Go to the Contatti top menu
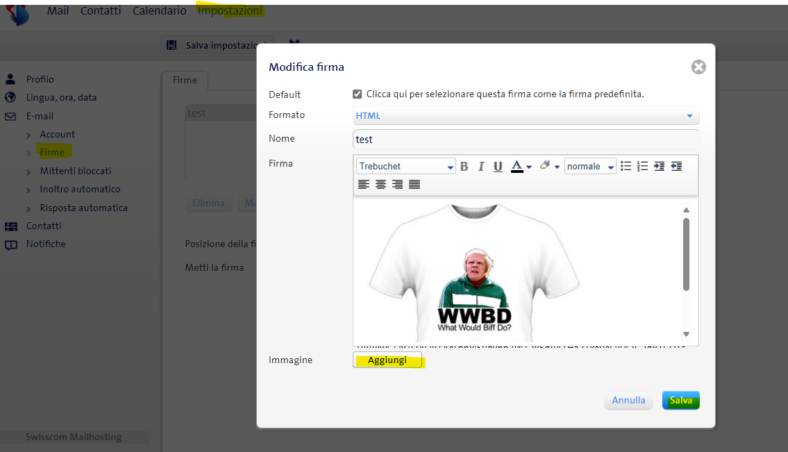This screenshot has height=452, width=788. [101, 11]
